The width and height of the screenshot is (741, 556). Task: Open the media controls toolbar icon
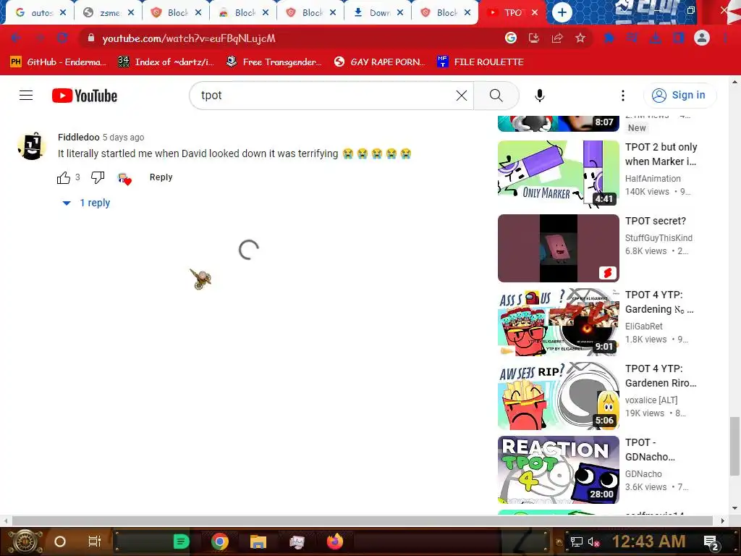click(632, 38)
